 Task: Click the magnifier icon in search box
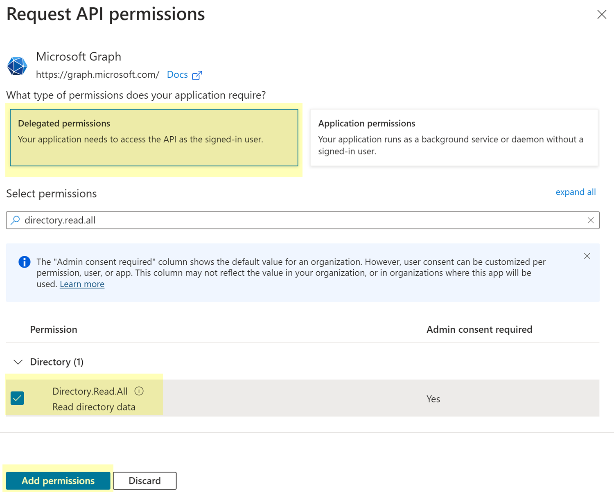pyautogui.click(x=16, y=220)
